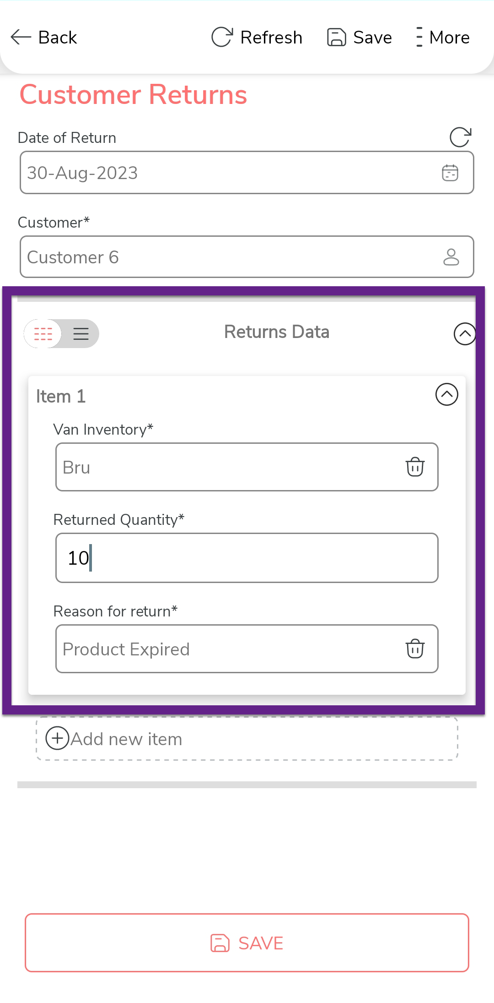This screenshot has height=1003, width=494.
Task: Tap the Save disk icon in header
Action: pos(337,37)
